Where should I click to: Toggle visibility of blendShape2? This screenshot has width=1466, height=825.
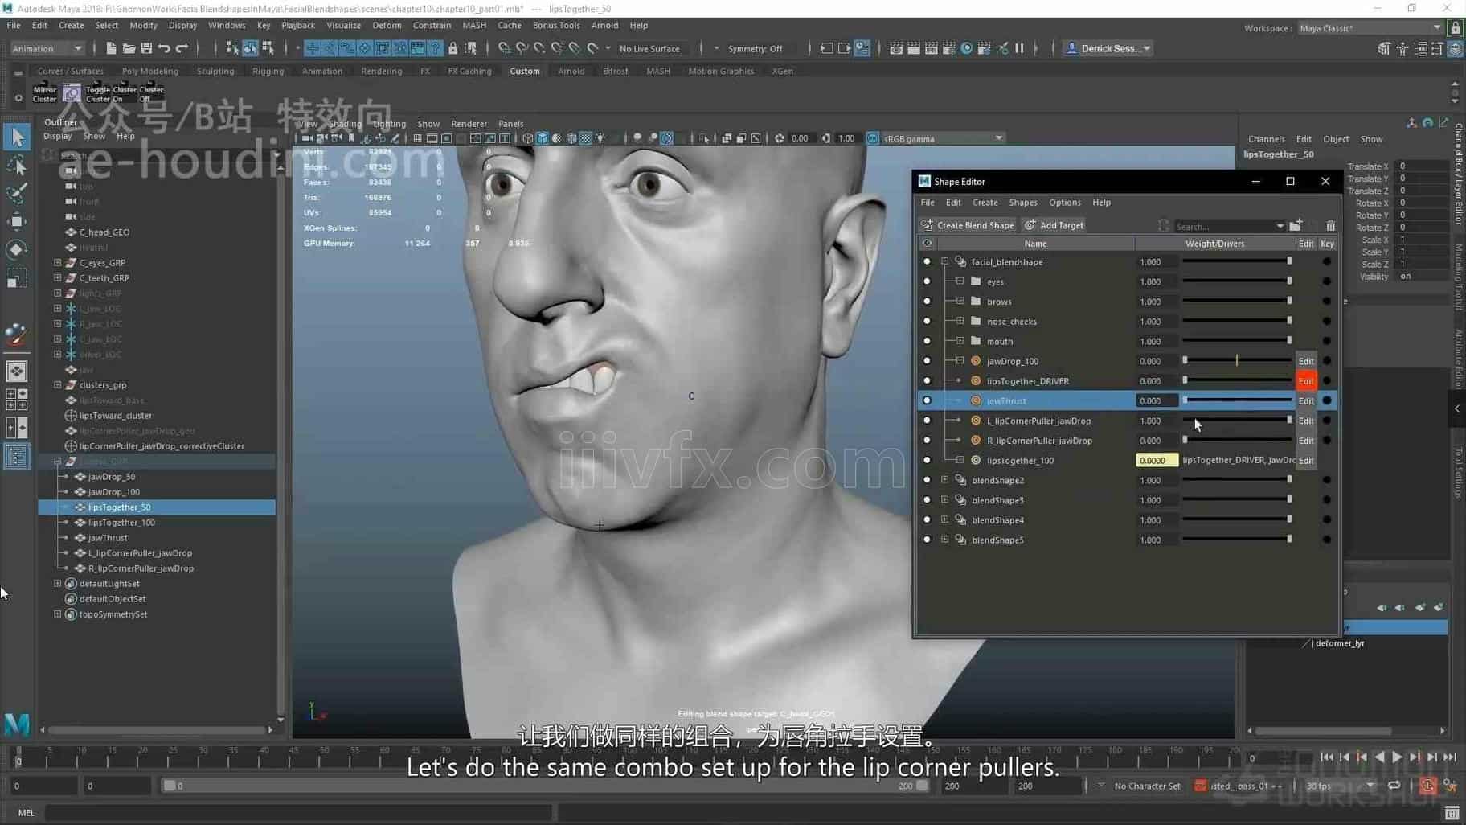(927, 480)
